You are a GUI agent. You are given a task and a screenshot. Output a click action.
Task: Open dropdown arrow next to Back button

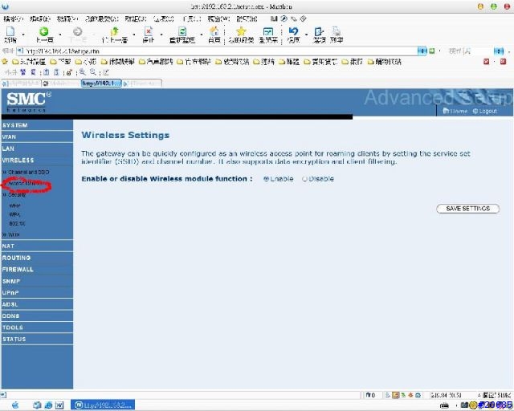tap(60, 35)
